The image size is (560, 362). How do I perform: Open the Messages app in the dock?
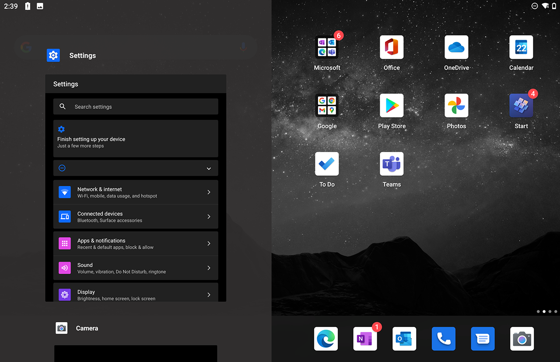(483, 339)
